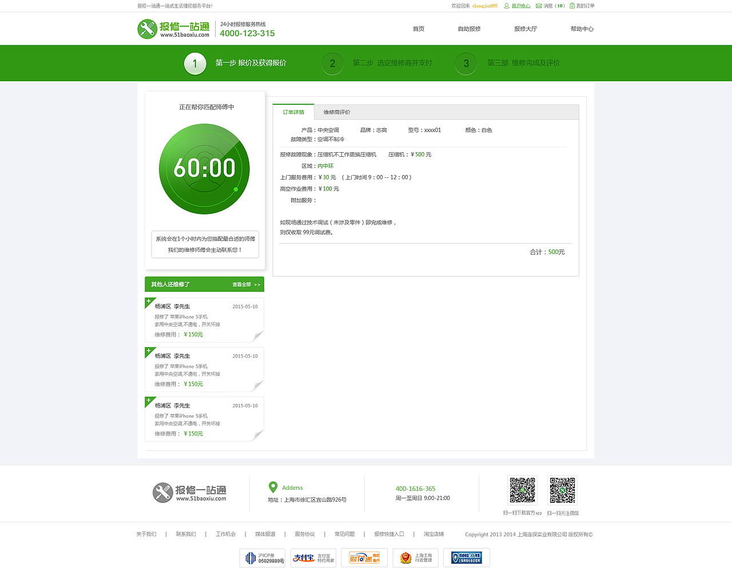Open the 报修大厅 menu item
The height and width of the screenshot is (579, 732).
526,29
